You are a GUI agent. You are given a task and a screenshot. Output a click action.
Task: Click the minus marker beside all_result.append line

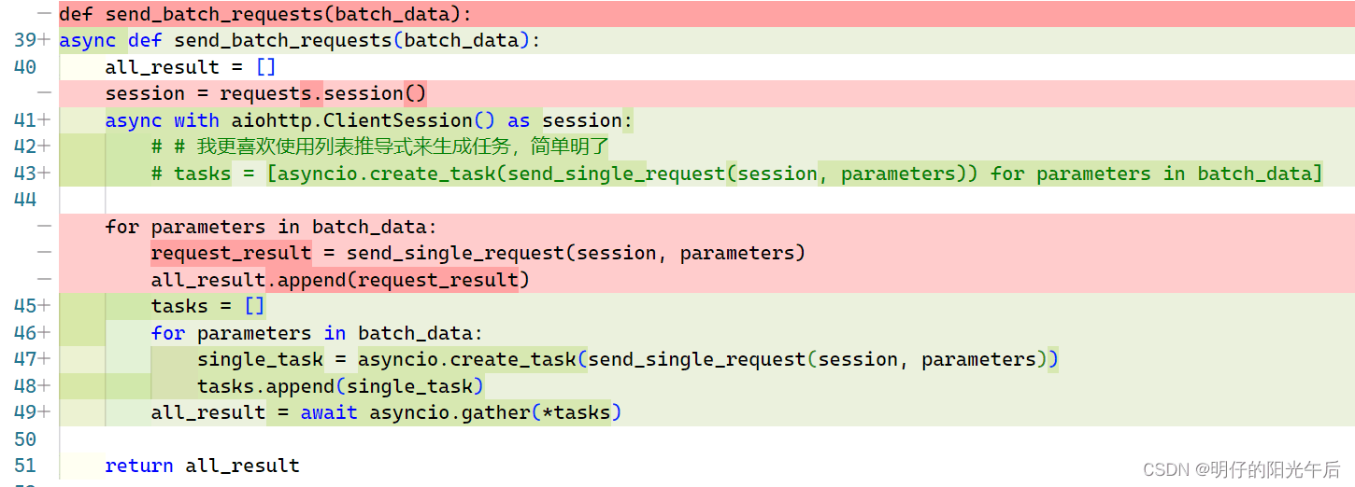click(x=44, y=280)
